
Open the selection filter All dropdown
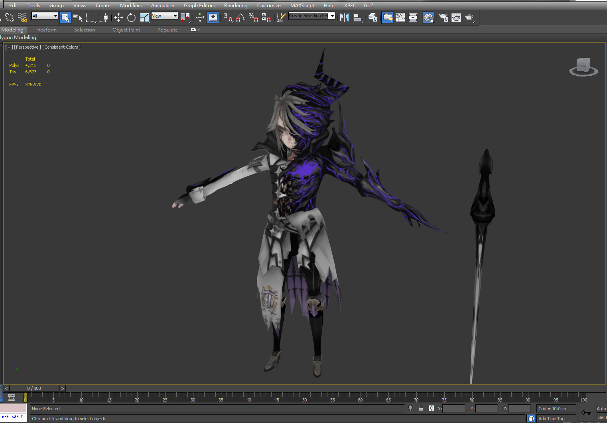44,16
